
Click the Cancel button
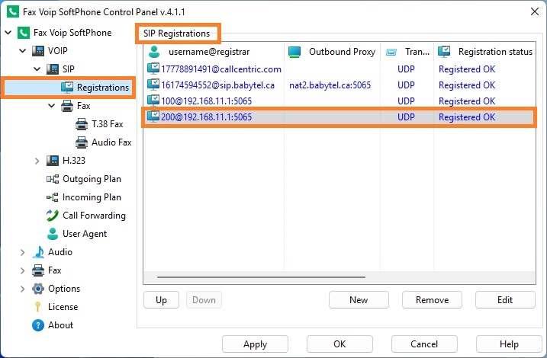pyautogui.click(x=424, y=344)
